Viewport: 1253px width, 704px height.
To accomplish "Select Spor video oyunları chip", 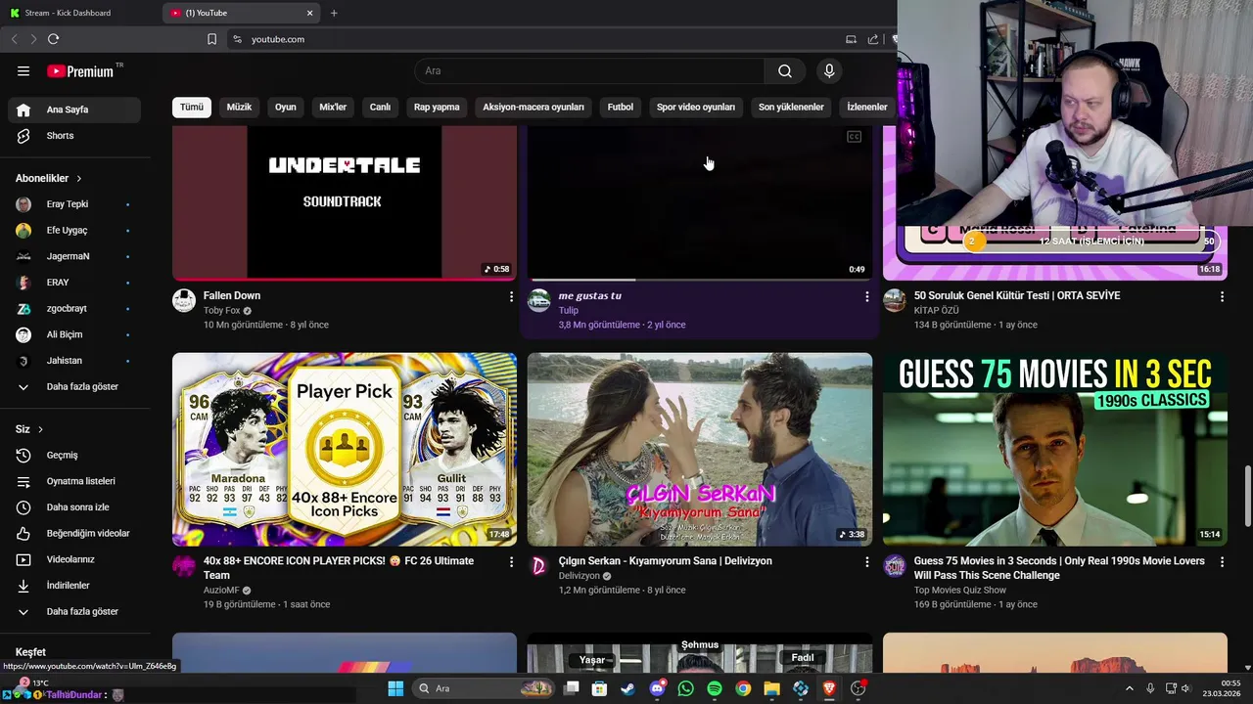I will (696, 107).
